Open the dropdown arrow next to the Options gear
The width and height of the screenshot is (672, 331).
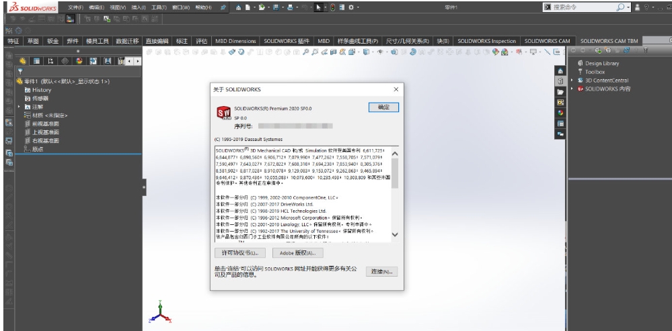point(358,7)
